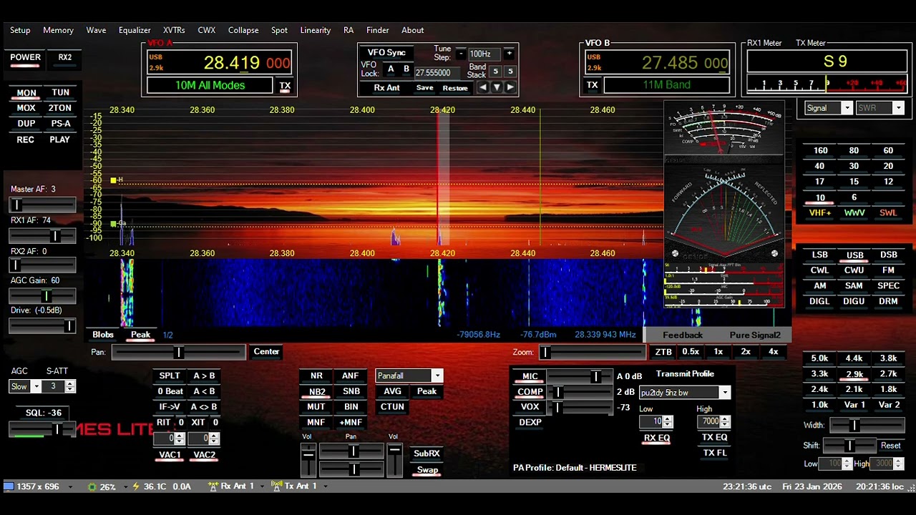Open the Setup menu
The image size is (916, 515).
[20, 30]
